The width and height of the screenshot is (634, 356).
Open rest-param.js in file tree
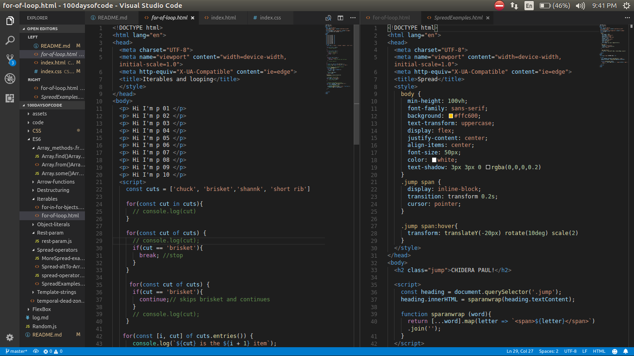[57, 241]
